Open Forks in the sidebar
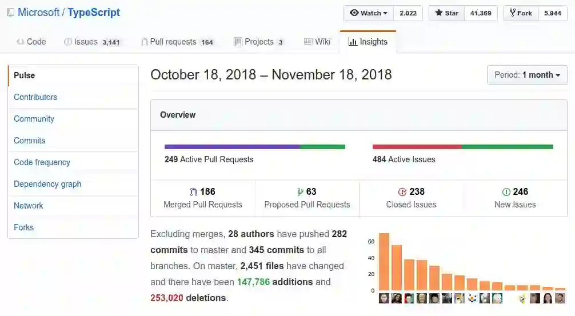 (x=73, y=227)
